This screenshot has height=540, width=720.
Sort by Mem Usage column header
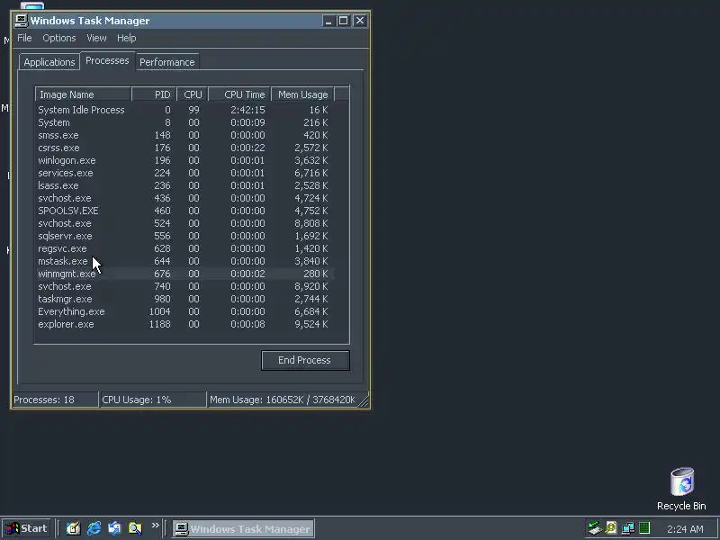302,94
